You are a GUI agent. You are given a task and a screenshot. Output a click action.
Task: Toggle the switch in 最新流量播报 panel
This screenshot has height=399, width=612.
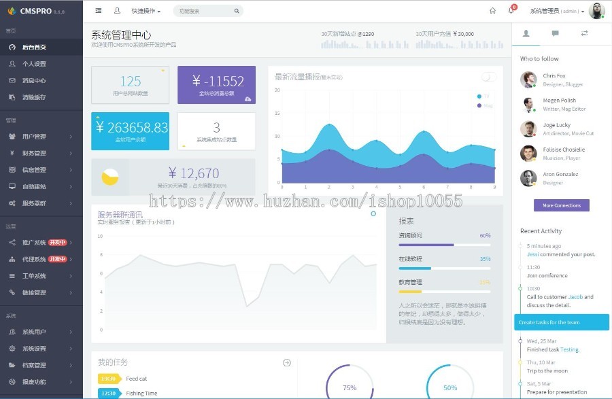click(488, 77)
